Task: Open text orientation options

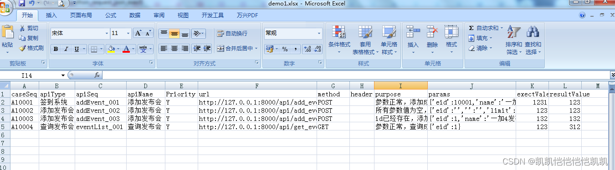Action: 198,34
